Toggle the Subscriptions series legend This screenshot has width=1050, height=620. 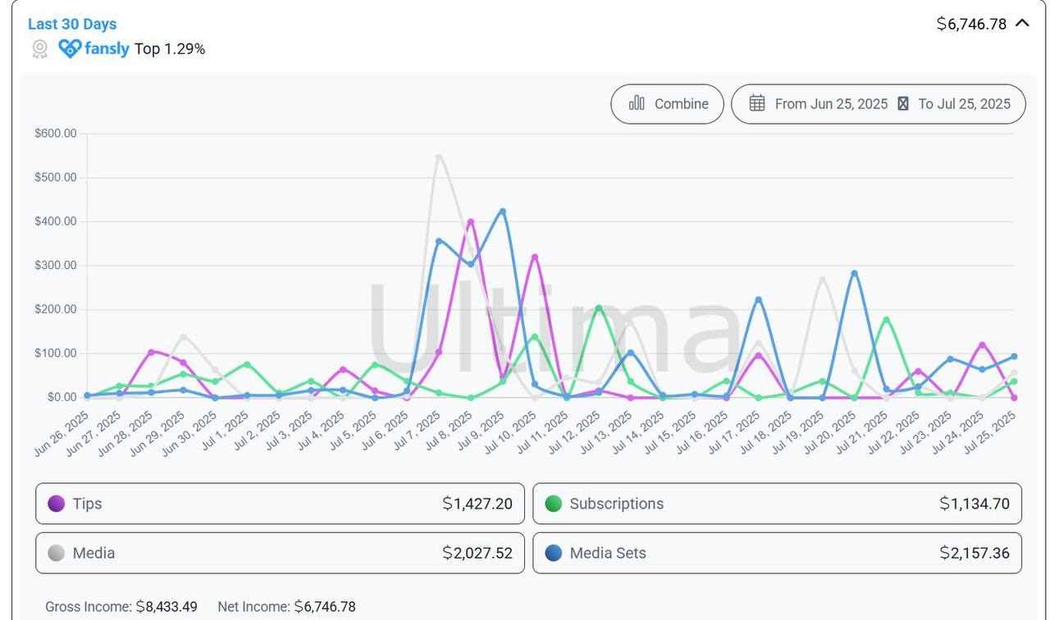click(x=777, y=504)
